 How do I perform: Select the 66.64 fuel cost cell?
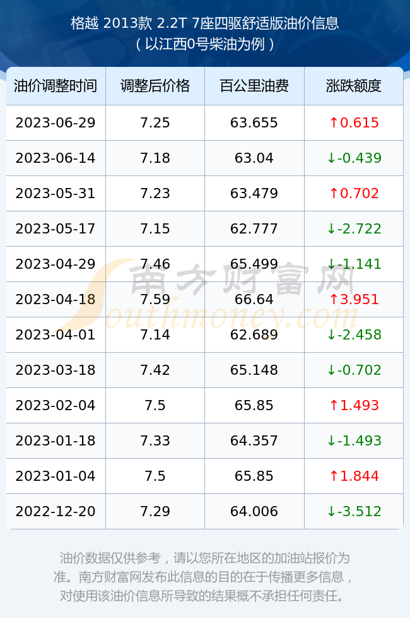pyautogui.click(x=254, y=299)
